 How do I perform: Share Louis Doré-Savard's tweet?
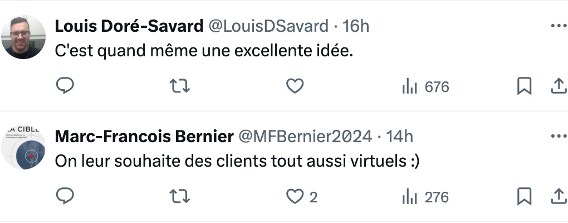(559, 86)
